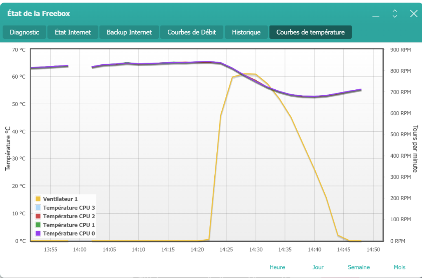Click the 14:05 time axis label
The width and height of the screenshot is (422, 278).
109,250
